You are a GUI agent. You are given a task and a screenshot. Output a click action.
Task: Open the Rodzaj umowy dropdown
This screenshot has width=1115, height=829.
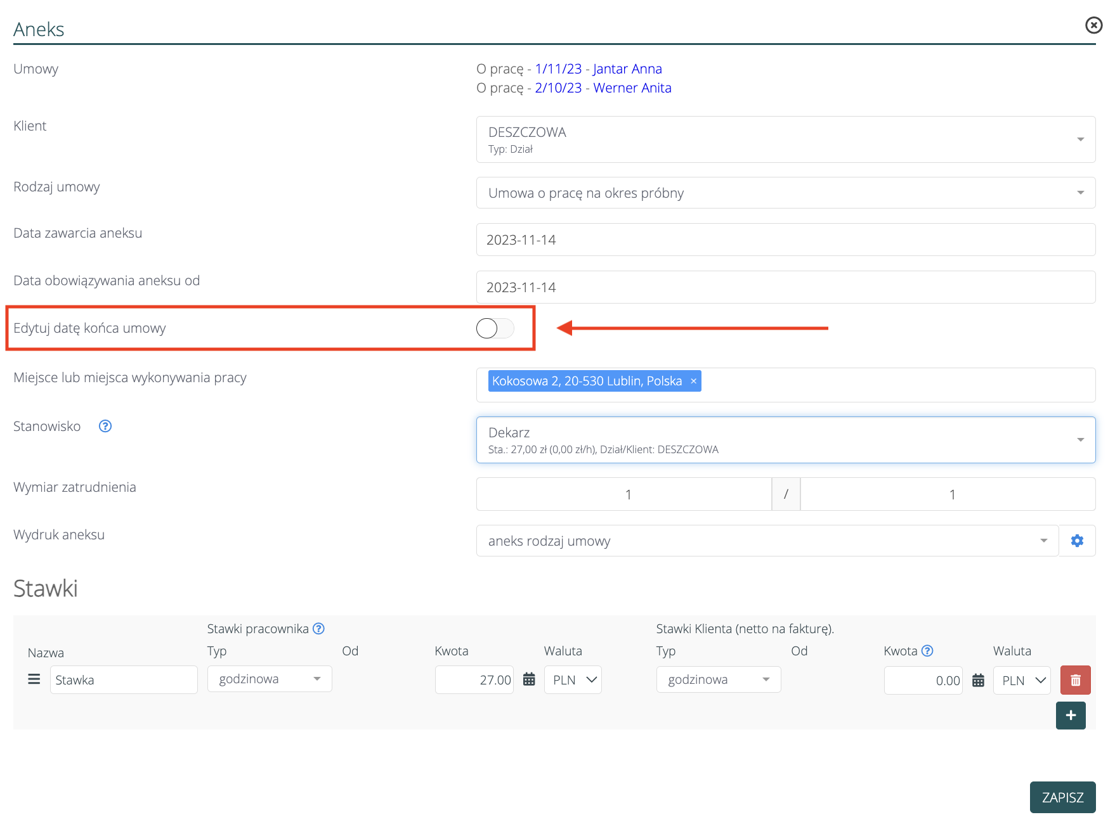785,193
